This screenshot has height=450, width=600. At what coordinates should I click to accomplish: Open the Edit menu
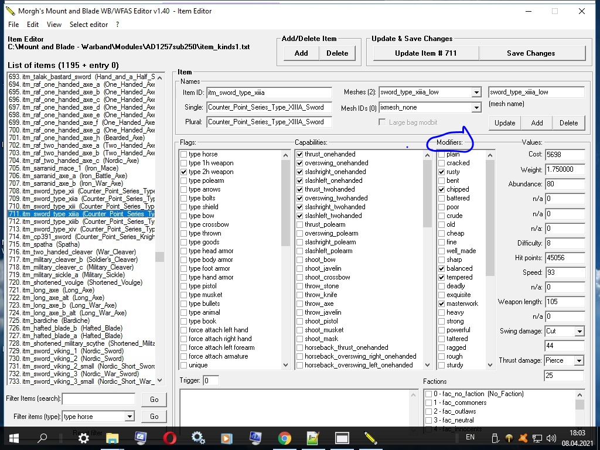click(x=33, y=25)
